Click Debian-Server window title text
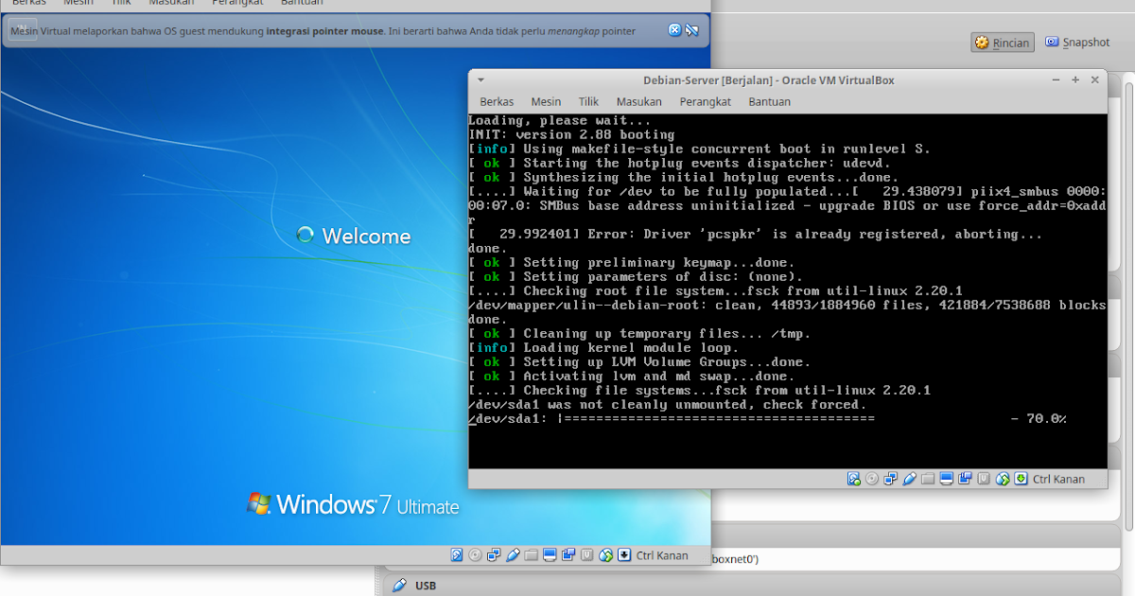1135x596 pixels. click(768, 80)
